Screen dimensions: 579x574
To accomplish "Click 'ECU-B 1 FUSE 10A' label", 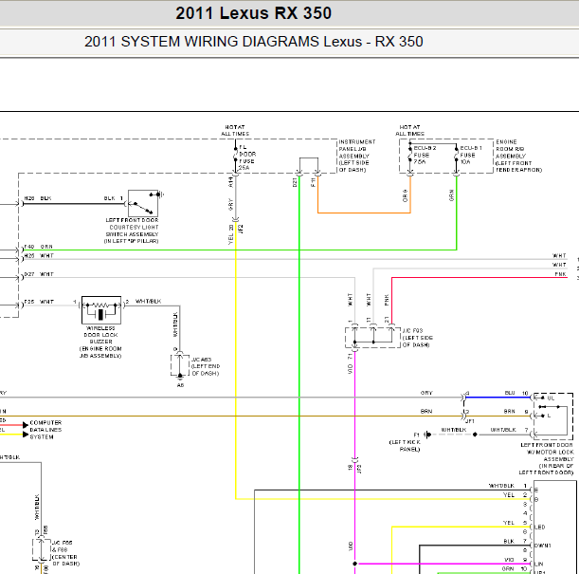I will tap(471, 155).
